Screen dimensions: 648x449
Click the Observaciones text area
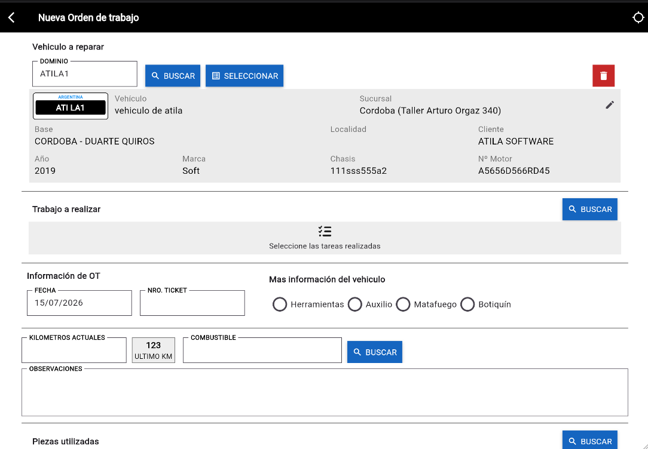325,392
